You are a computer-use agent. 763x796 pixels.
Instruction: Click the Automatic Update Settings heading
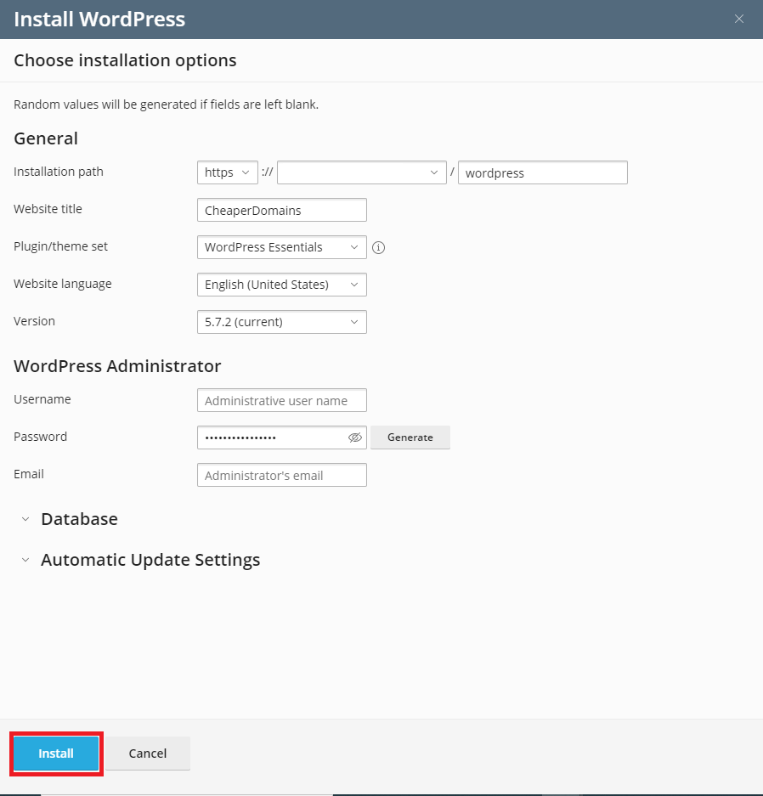coord(150,560)
